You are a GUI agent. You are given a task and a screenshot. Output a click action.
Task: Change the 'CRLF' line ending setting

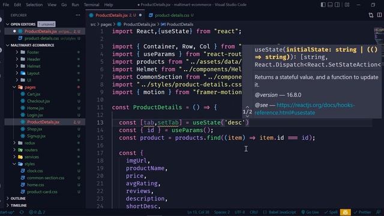[x=254, y=212]
